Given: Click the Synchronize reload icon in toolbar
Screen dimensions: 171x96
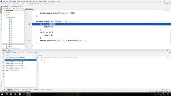Looking at the screenshot, I should [6, 4].
